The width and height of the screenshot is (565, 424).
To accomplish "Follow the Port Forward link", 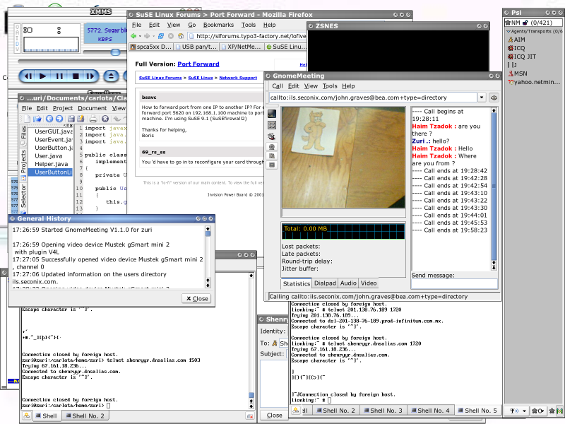I will pos(197,64).
